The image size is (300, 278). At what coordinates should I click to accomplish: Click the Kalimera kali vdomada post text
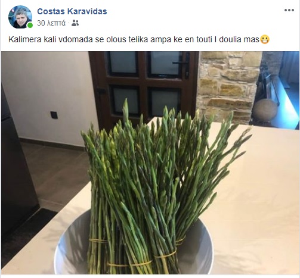(134, 39)
